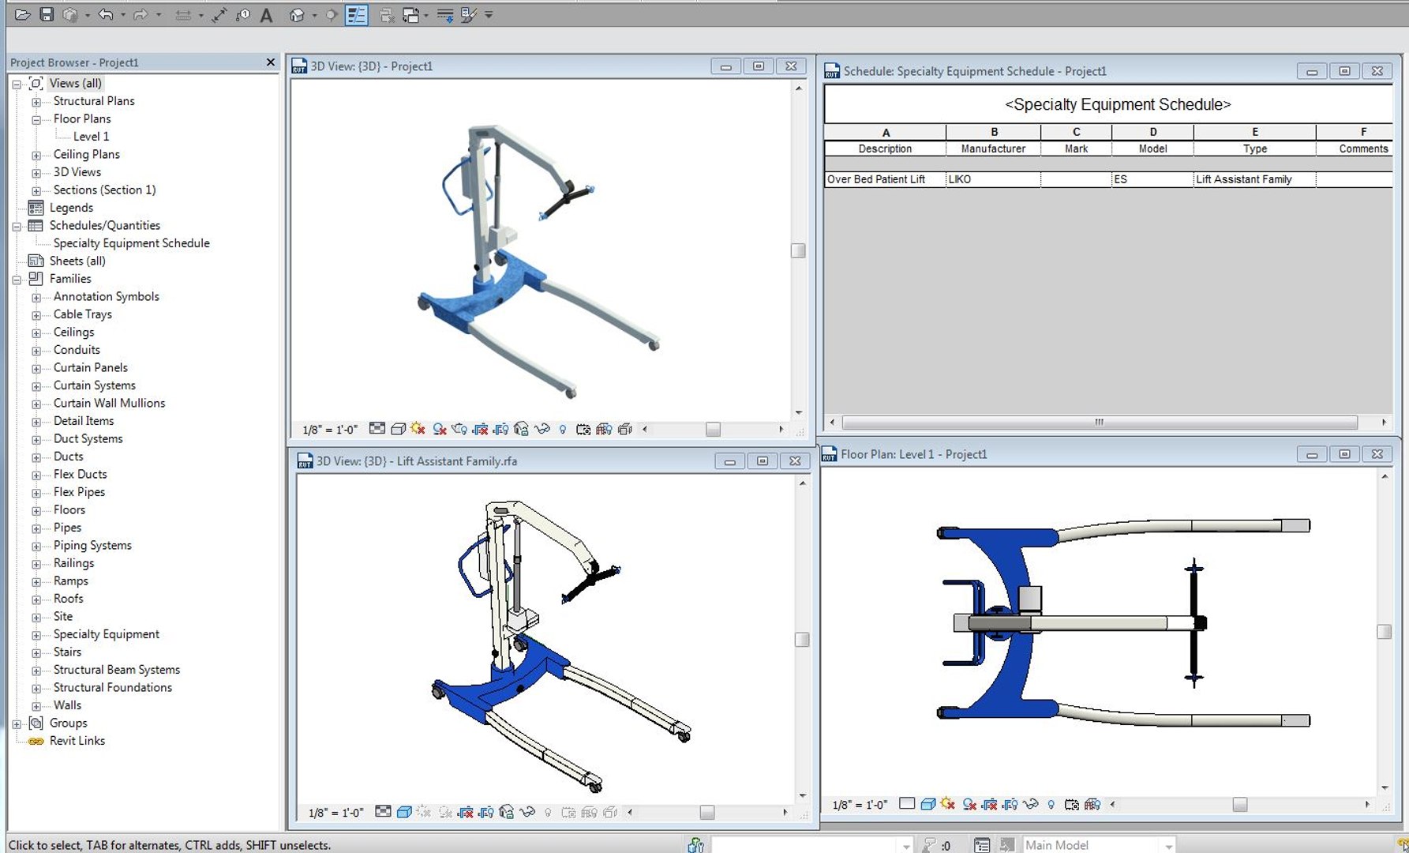Click Visual Style icon in Floor Plan Level 1 view

click(x=928, y=804)
